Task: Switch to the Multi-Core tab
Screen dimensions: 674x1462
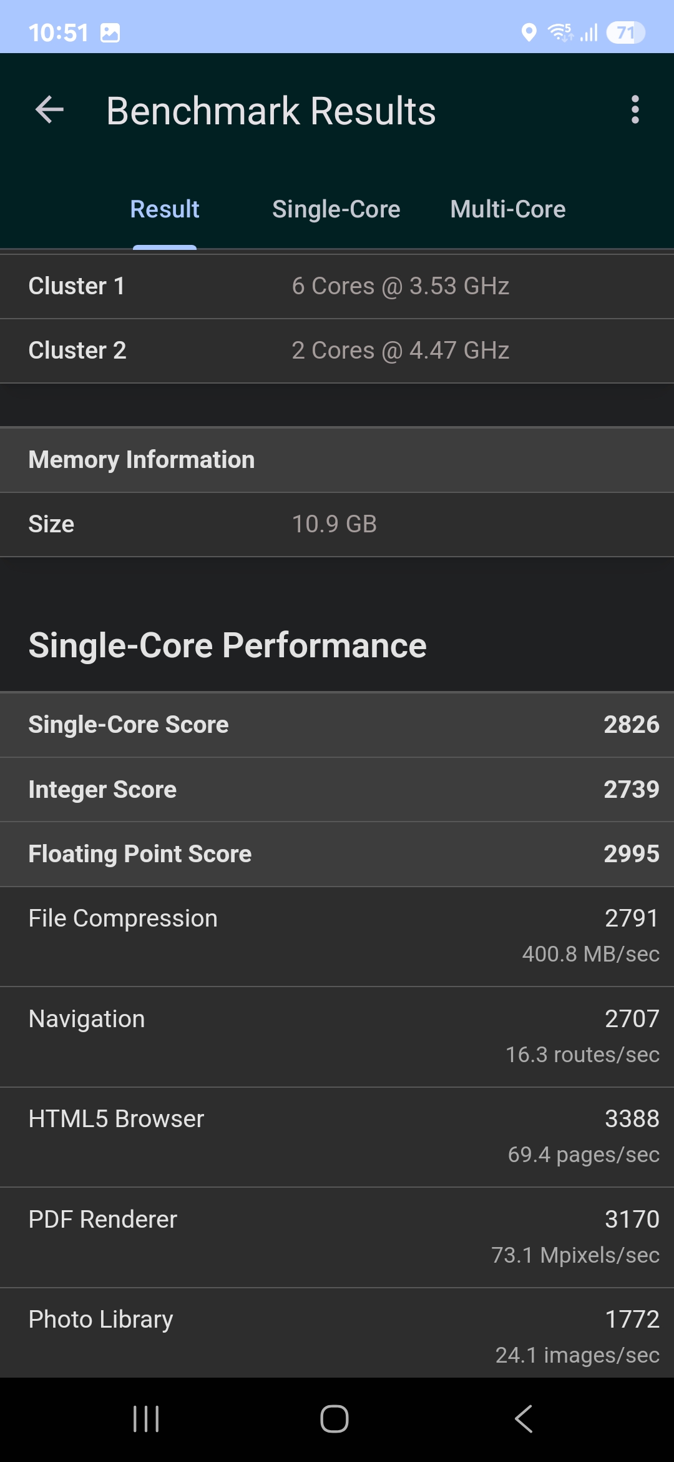Action: [507, 209]
